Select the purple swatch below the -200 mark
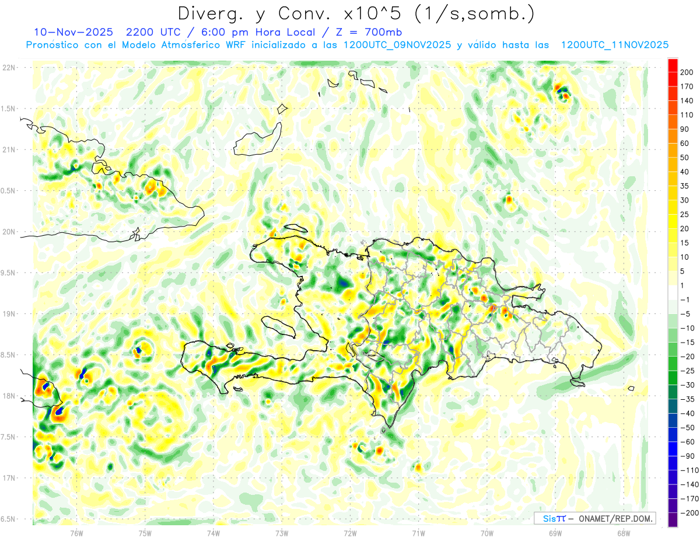 [673, 520]
